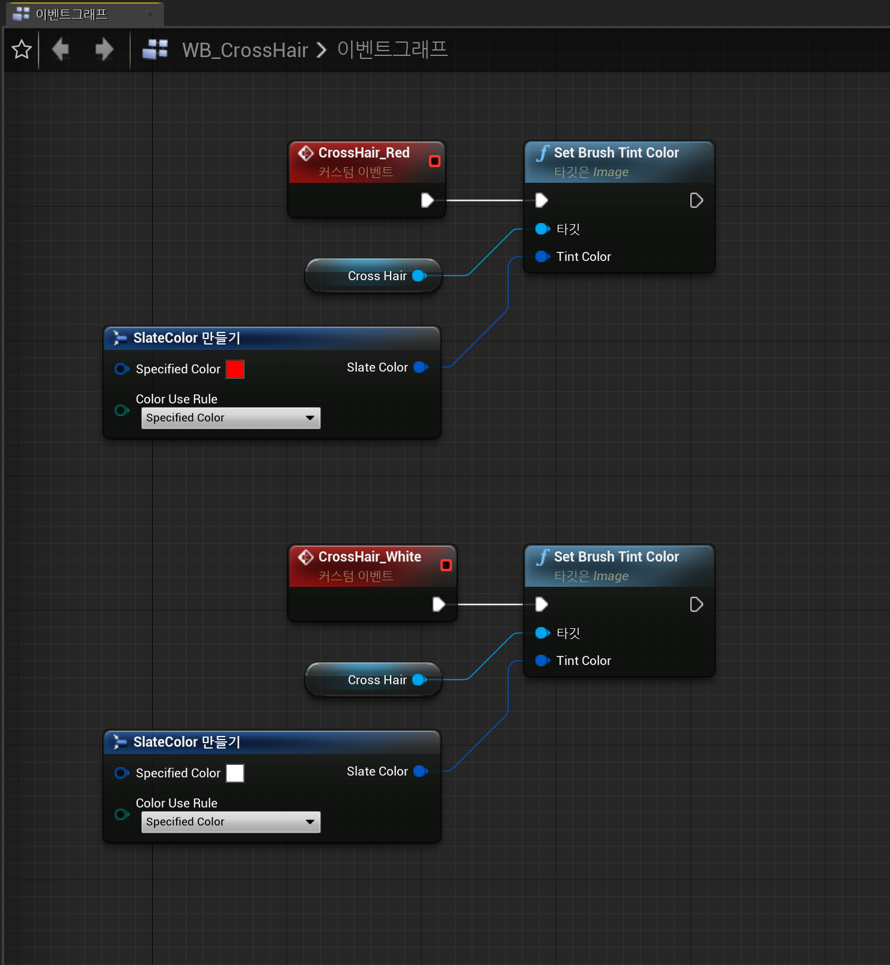The image size is (890, 965).
Task: Select the CrossHair_Red custom event node title
Action: click(x=364, y=153)
